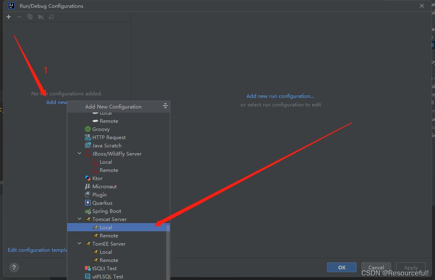Image resolution: width=435 pixels, height=280 pixels.
Task: Click the Ktor icon
Action: click(x=88, y=178)
